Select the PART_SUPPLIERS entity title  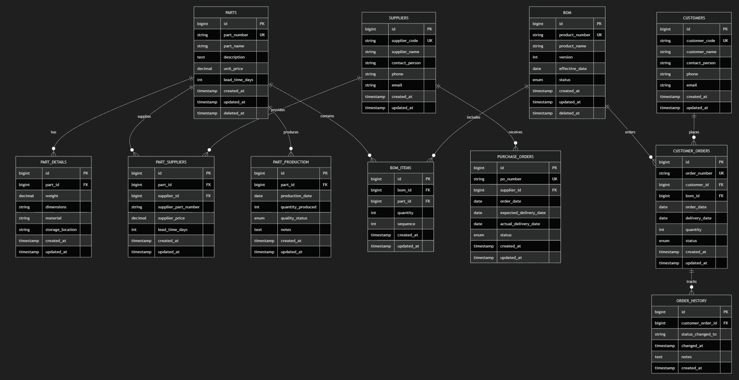click(171, 162)
